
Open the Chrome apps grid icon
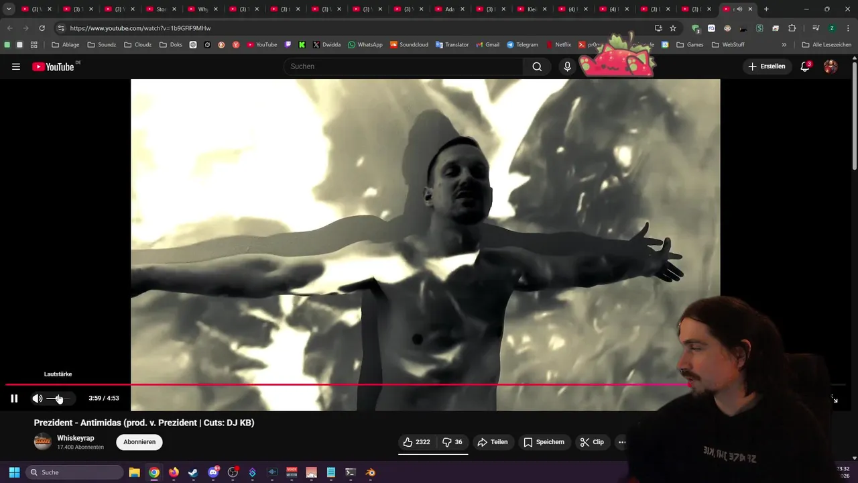point(34,45)
